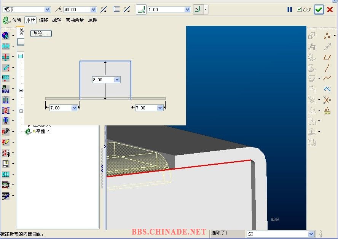This screenshot has height=239, width=338.
Task: Open the 8.00 height dimension dropdown
Action: pyautogui.click(x=117, y=80)
